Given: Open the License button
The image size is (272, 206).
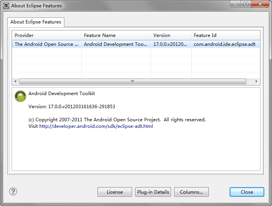Looking at the screenshot, I should pyautogui.click(x=115, y=192).
